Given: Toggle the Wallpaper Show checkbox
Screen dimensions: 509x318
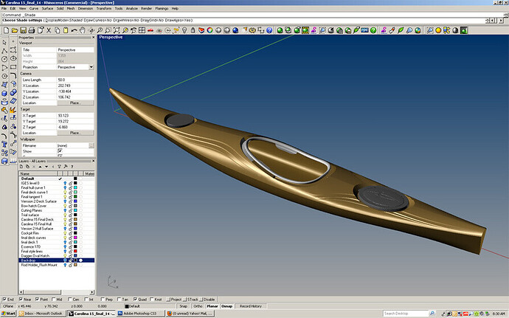Looking at the screenshot, I should tap(60, 151).
